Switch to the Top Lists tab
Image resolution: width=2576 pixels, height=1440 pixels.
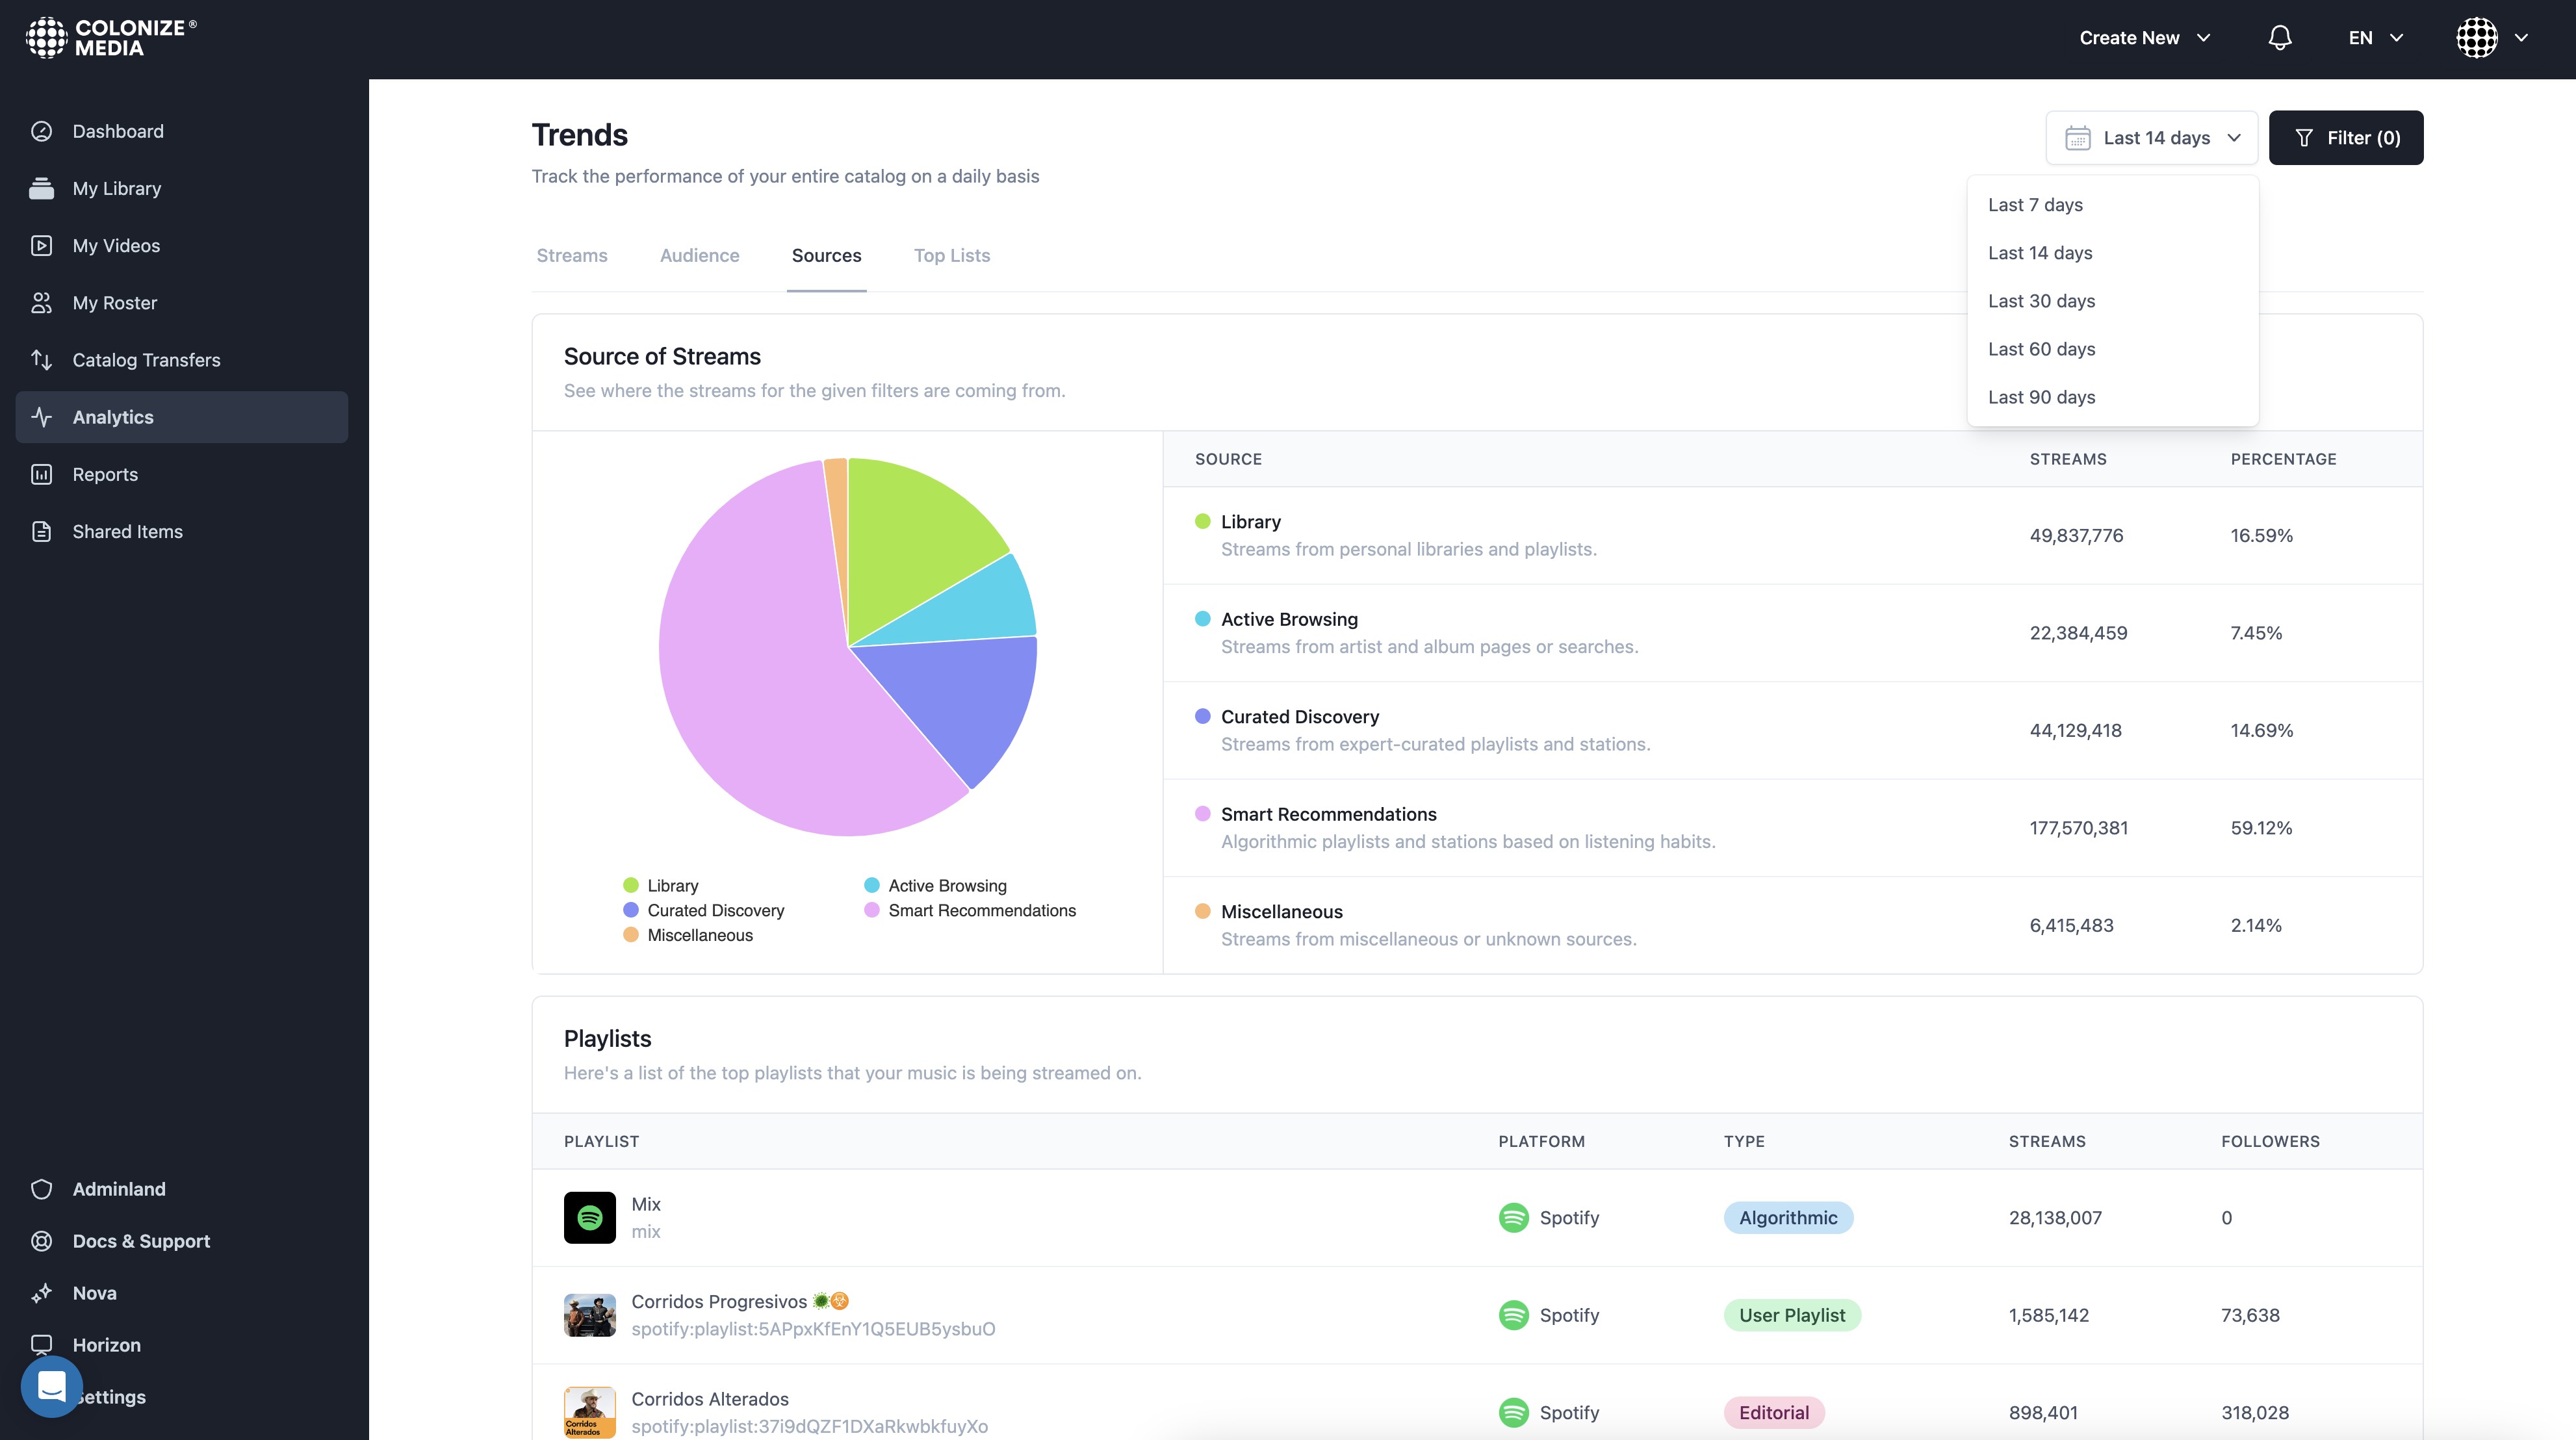[x=951, y=256]
